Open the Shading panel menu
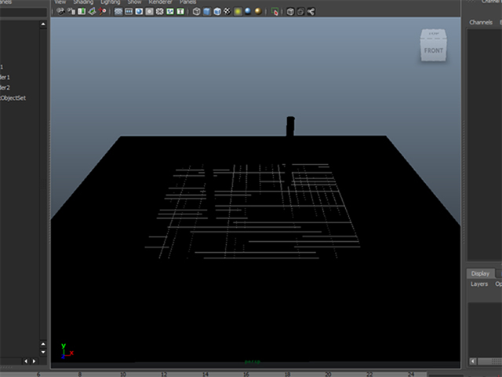Image resolution: width=502 pixels, height=377 pixels. (x=83, y=2)
